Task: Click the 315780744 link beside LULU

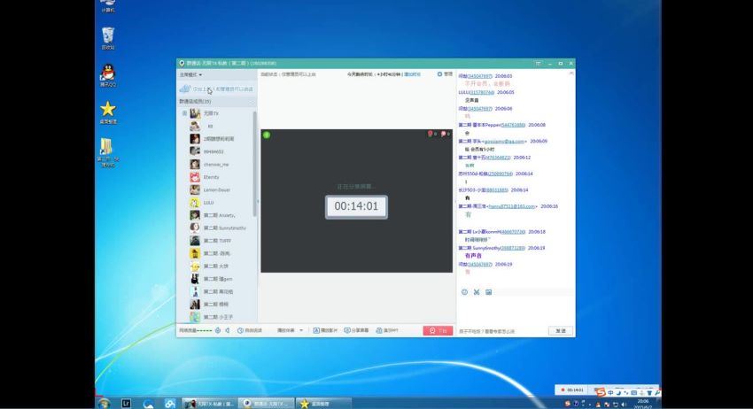Action: [482, 92]
